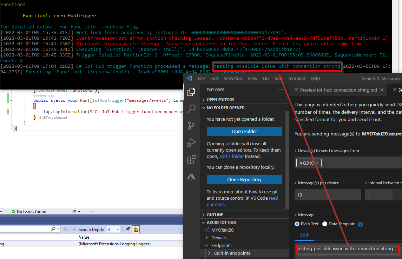This screenshot has width=402, height=259.
Task: Remove the AKL010 device tag
Action: tap(317, 163)
